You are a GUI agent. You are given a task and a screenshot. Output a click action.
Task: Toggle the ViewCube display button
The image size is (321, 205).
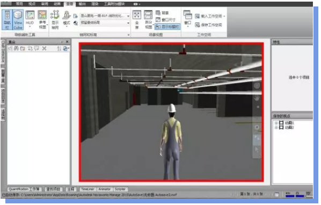[x=18, y=20]
